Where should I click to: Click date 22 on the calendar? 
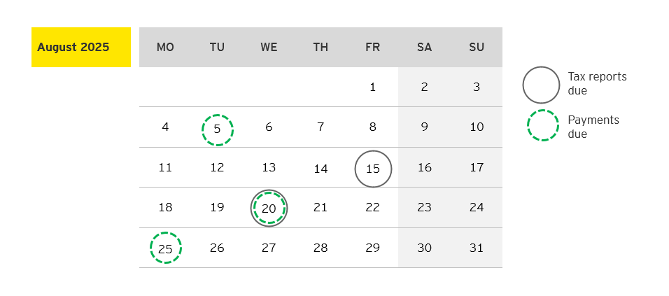372,208
